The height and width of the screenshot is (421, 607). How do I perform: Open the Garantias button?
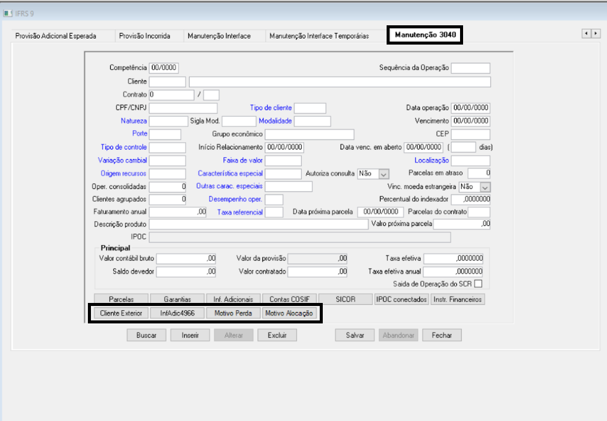point(177,299)
